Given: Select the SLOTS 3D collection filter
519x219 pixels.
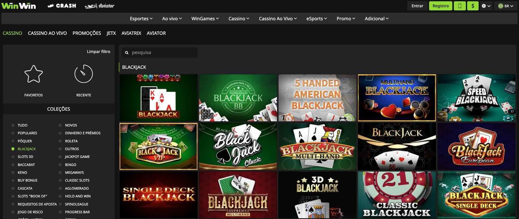Looking at the screenshot, I should click(25, 157).
